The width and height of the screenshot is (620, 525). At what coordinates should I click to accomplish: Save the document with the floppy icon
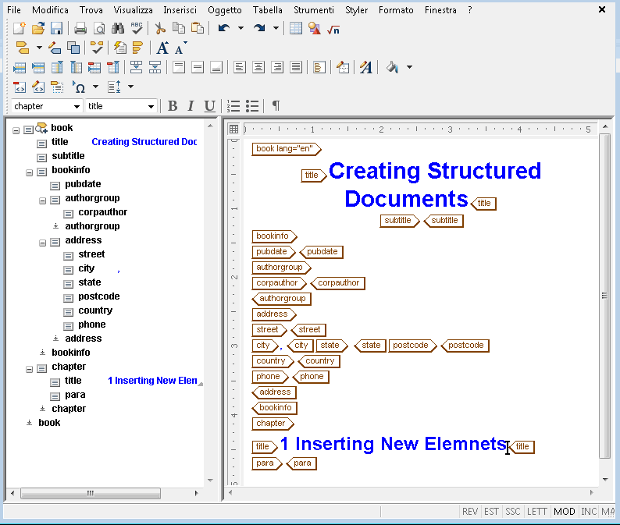click(x=56, y=28)
